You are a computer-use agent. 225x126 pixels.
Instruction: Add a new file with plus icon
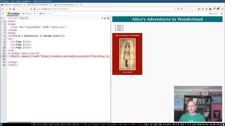coord(102,18)
